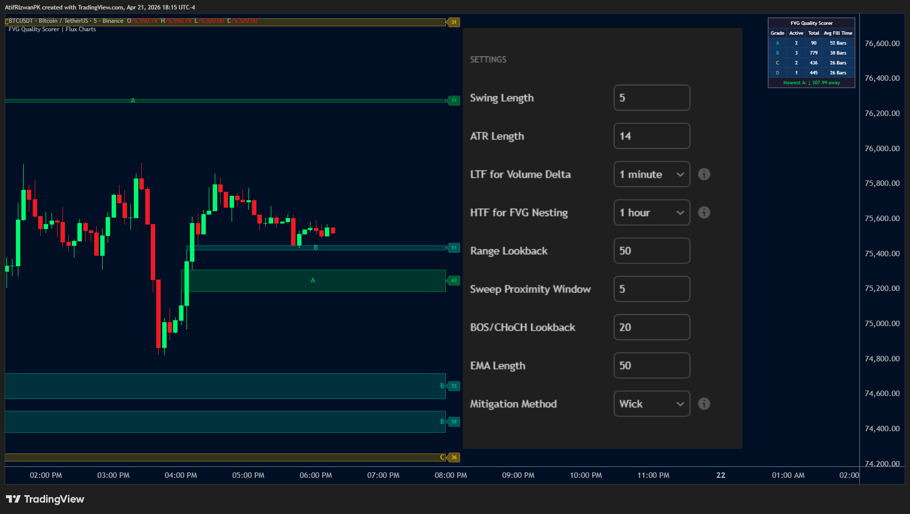The width and height of the screenshot is (910, 514).
Task: Click the yellow score tag 36
Action: point(454,457)
